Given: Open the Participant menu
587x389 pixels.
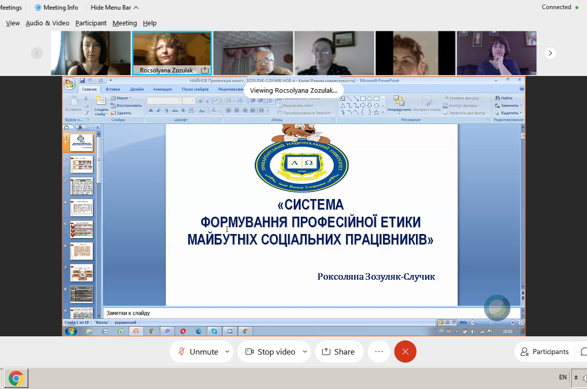Looking at the screenshot, I should (x=91, y=23).
